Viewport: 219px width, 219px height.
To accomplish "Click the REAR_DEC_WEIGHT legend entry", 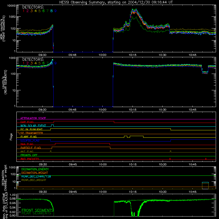I will tap(34, 180).
